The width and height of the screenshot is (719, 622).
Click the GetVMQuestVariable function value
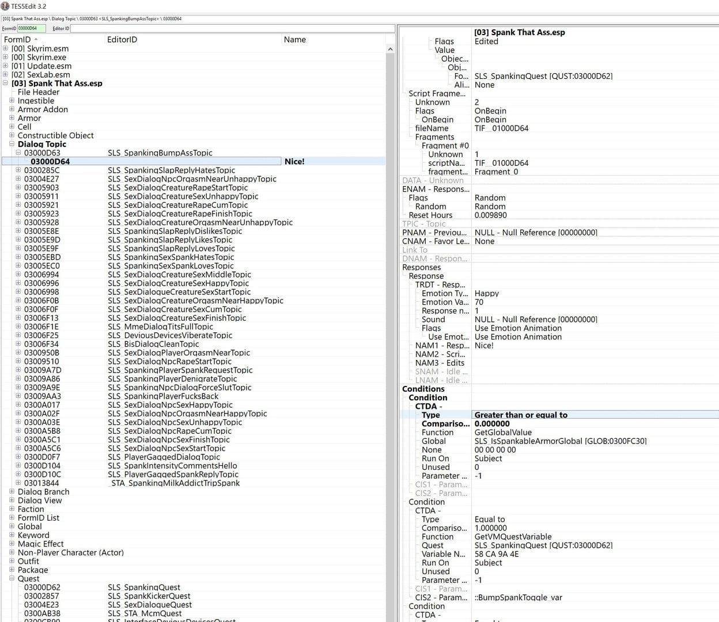click(x=513, y=537)
